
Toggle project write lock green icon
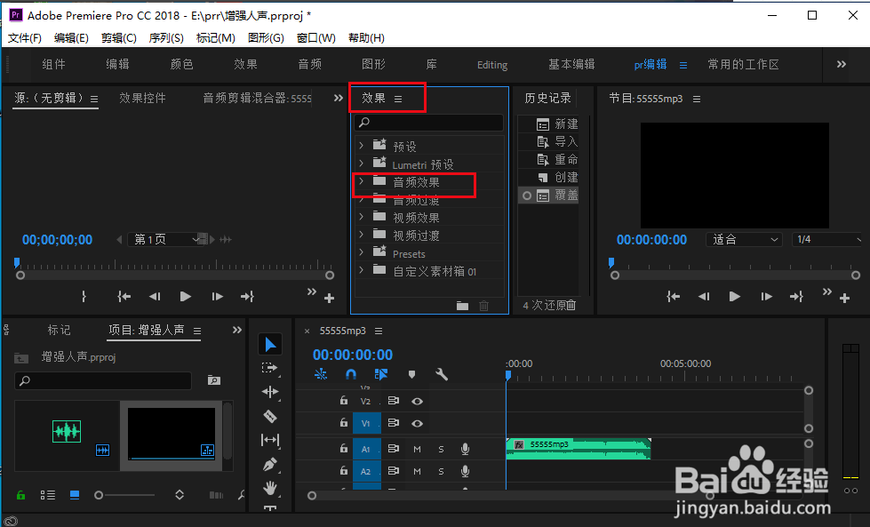(x=20, y=495)
